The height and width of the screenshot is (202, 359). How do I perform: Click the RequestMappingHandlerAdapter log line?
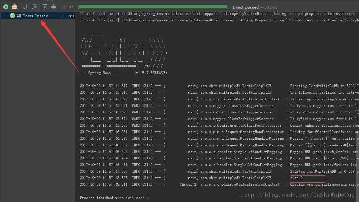pos(219,132)
